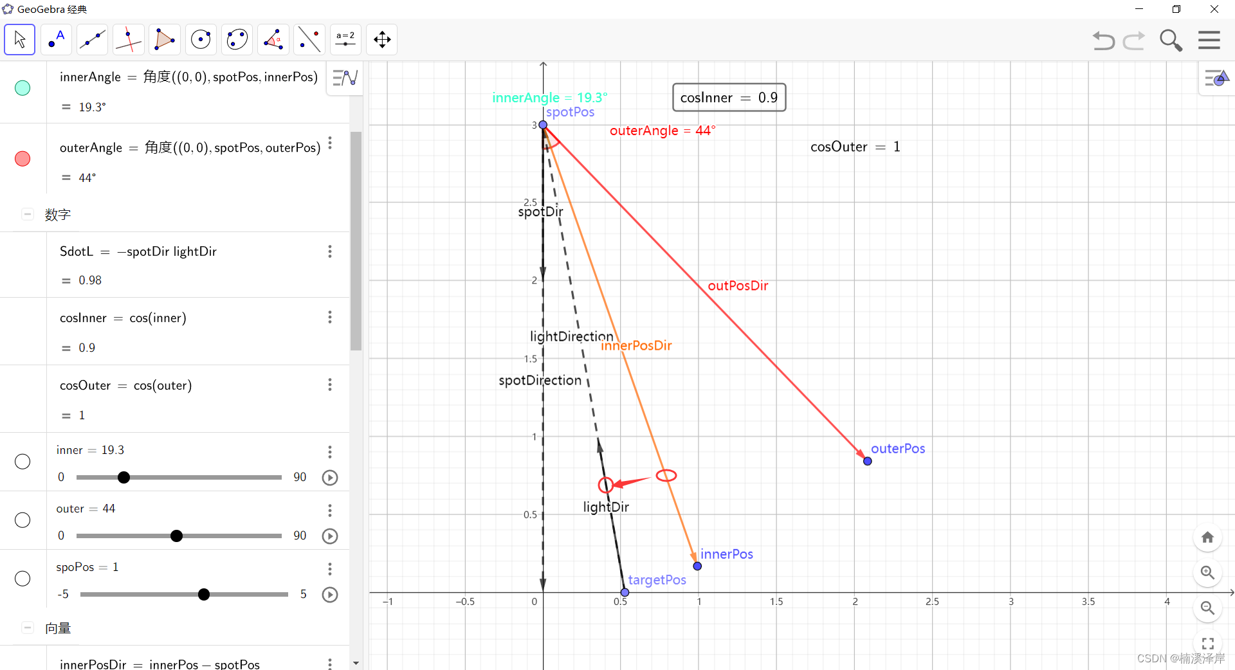Image resolution: width=1235 pixels, height=670 pixels.
Task: Select the Polygon tool
Action: [164, 39]
